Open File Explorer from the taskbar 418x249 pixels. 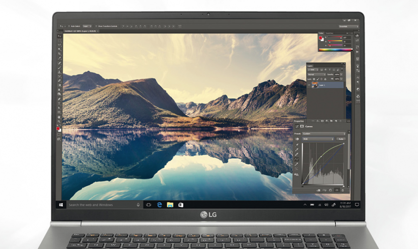pos(170,205)
